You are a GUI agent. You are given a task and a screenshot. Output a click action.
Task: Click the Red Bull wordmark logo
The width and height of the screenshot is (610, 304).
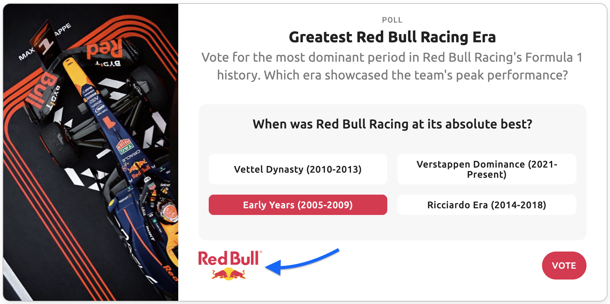point(229,259)
